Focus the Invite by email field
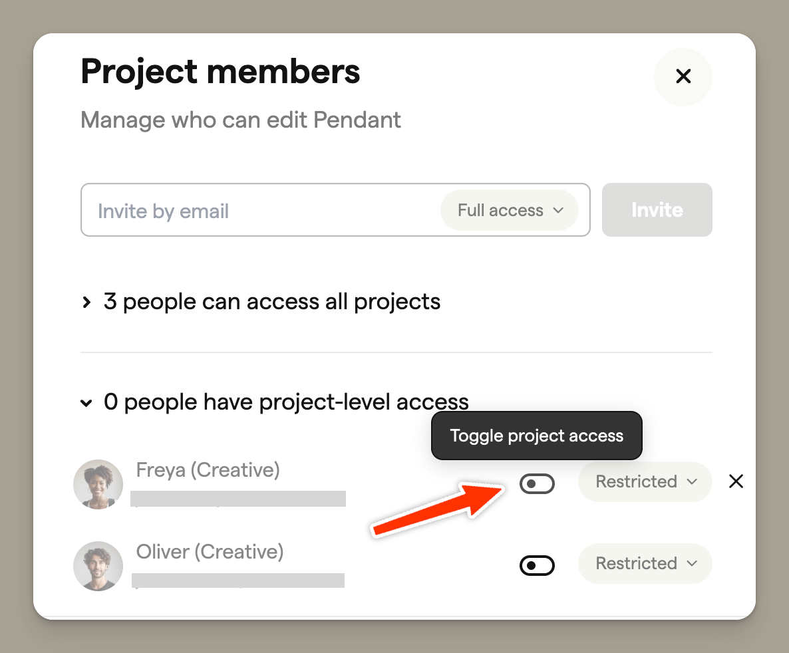The height and width of the screenshot is (653, 789). pyautogui.click(x=259, y=211)
